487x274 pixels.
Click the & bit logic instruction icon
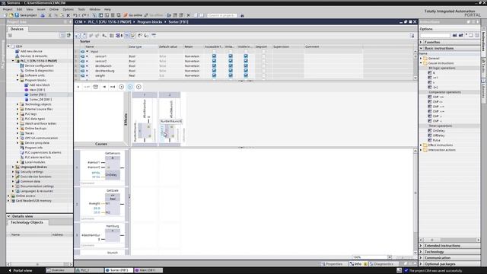click(x=430, y=73)
